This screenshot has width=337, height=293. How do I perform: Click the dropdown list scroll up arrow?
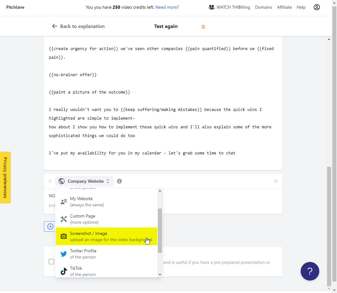[x=160, y=191]
